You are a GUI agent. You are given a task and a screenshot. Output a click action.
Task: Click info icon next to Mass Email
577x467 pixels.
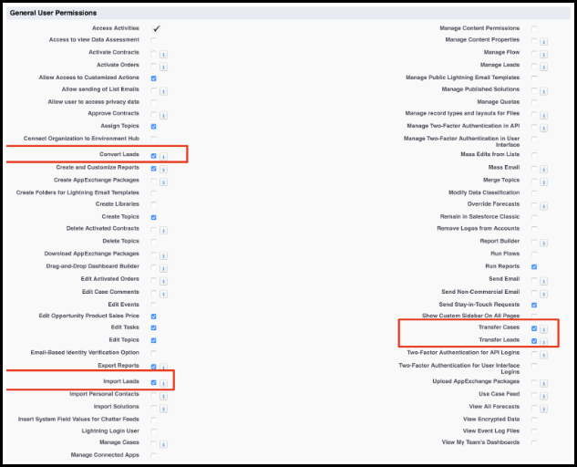[x=544, y=170]
